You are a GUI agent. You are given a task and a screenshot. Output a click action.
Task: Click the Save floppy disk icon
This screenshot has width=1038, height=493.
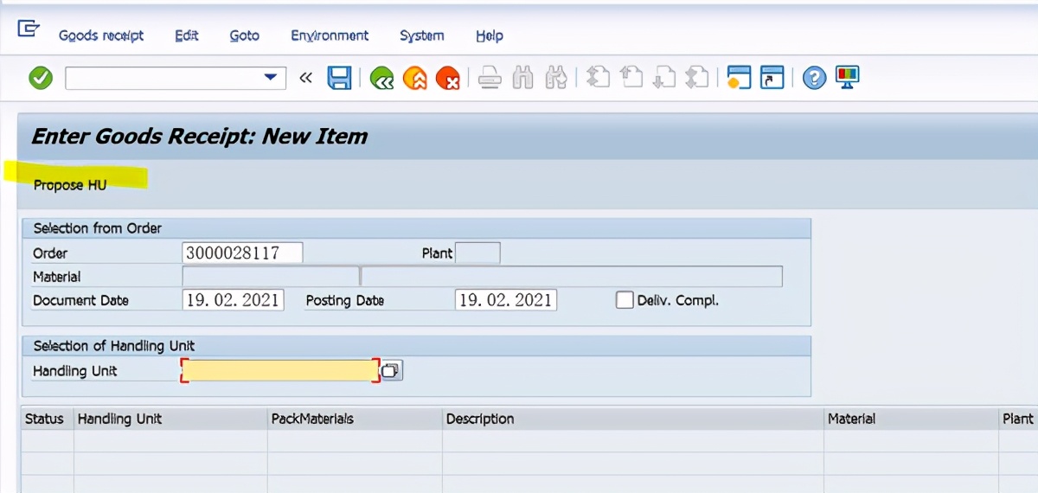point(339,79)
